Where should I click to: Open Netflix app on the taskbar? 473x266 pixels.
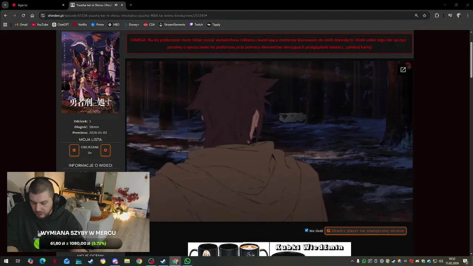(54, 261)
